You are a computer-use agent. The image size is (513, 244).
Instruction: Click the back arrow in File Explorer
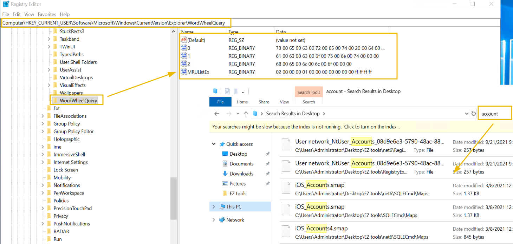point(217,114)
